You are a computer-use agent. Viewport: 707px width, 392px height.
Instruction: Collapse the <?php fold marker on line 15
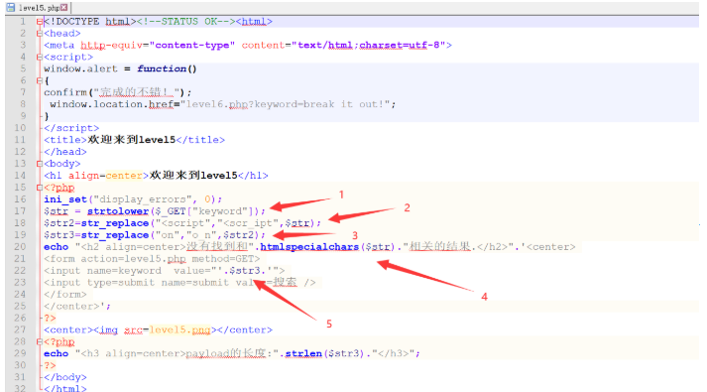[40, 188]
